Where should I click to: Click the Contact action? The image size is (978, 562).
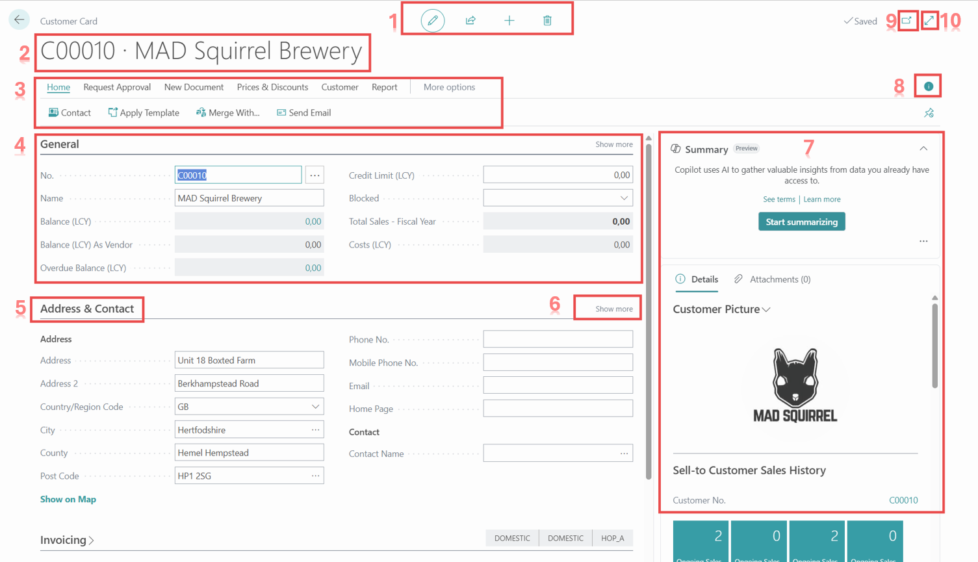70,112
